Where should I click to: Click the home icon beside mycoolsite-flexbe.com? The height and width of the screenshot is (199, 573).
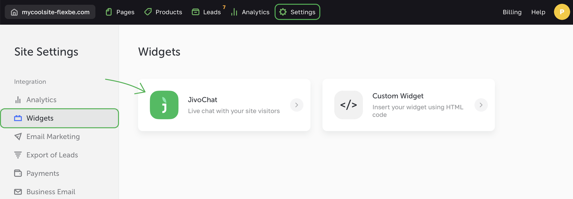[14, 12]
